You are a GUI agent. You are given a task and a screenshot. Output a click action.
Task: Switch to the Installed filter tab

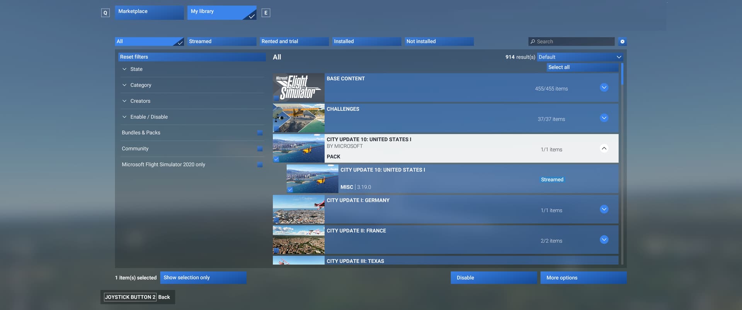pyautogui.click(x=367, y=42)
